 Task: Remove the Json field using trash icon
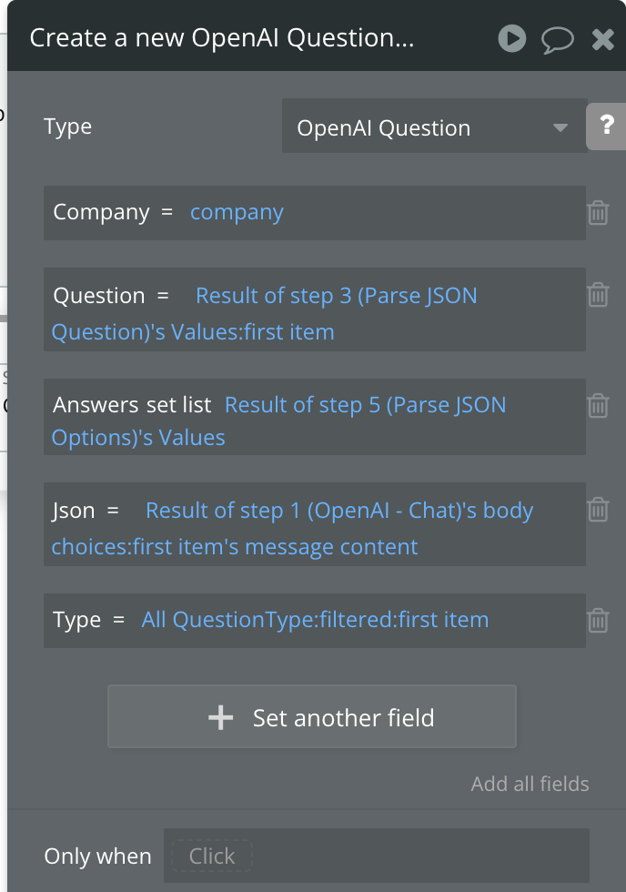(x=598, y=510)
